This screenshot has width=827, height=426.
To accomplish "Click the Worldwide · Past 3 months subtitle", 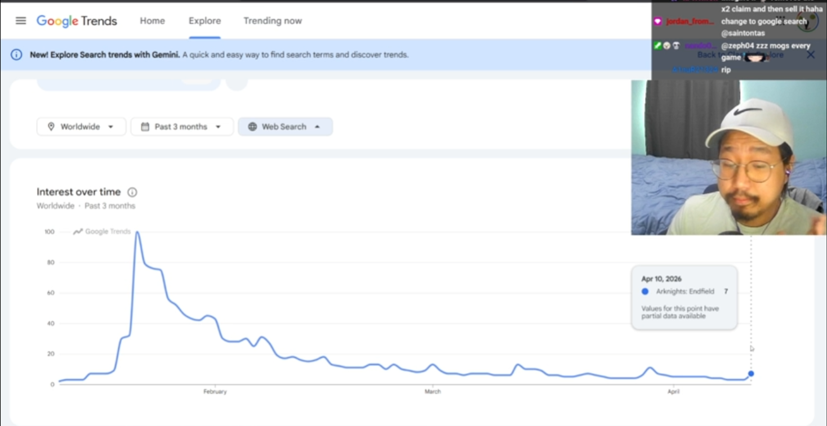I will point(86,206).
